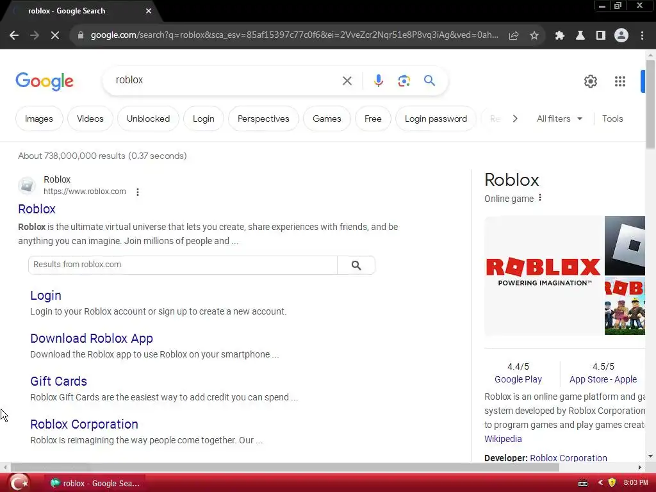Open more options next to Online game
Image resolution: width=656 pixels, height=492 pixels.
[x=540, y=197]
